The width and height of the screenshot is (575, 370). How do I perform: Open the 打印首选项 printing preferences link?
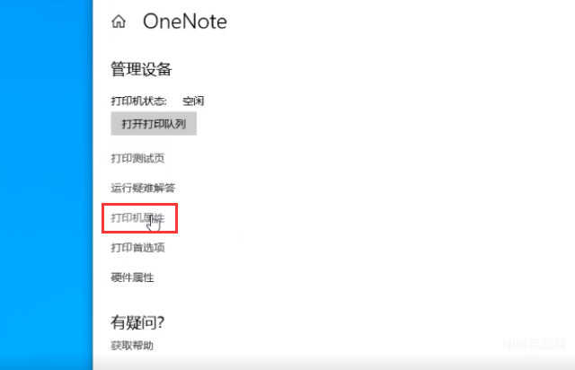coord(137,248)
